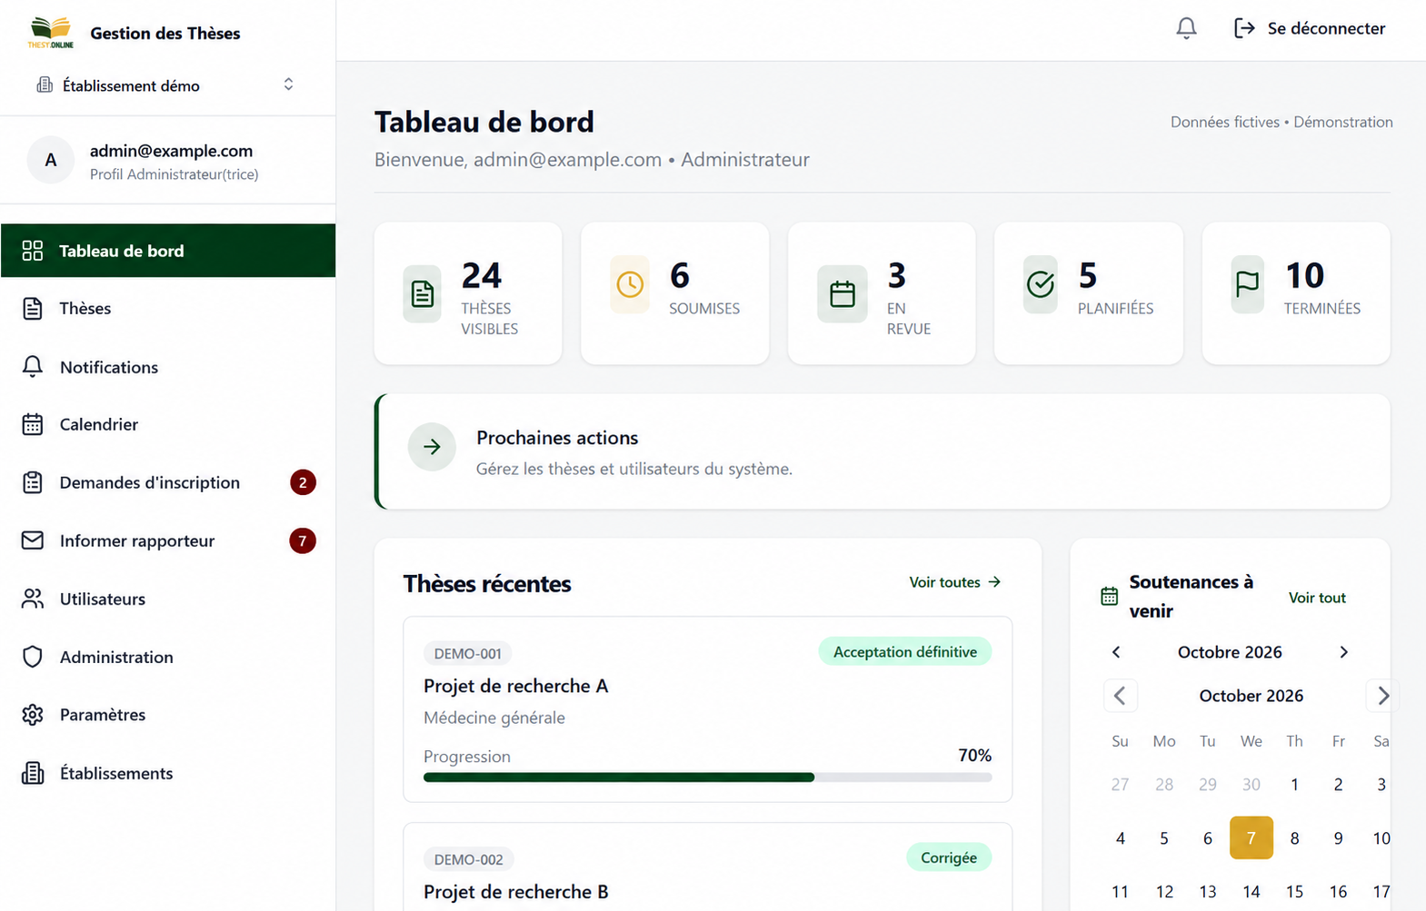Click the 24 Thèses visibles count
Image resolution: width=1426 pixels, height=911 pixels.
point(482,275)
